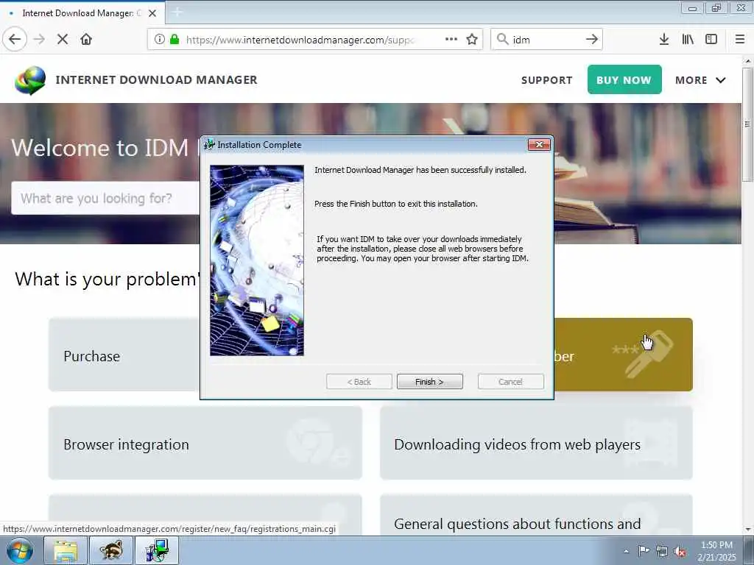The image size is (754, 565).
Task: Open Windows Explorer from taskbar
Action: pos(66,550)
